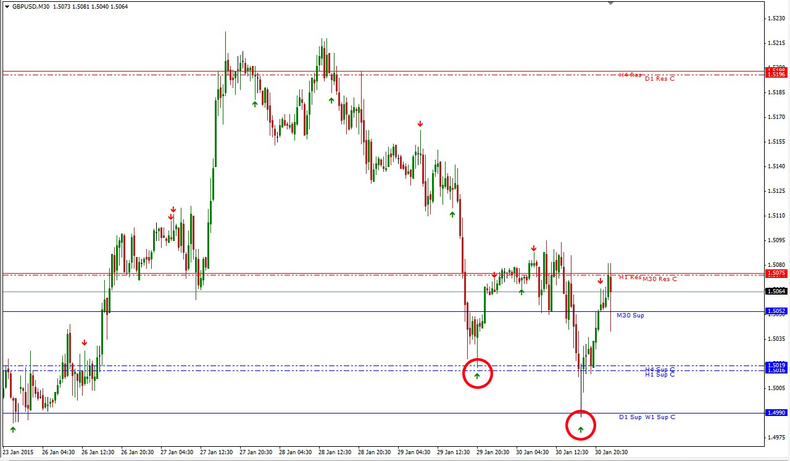Viewport: 790px width, 461px height.
Task: Click 1.5230 on the price scale
Action: tap(776, 18)
